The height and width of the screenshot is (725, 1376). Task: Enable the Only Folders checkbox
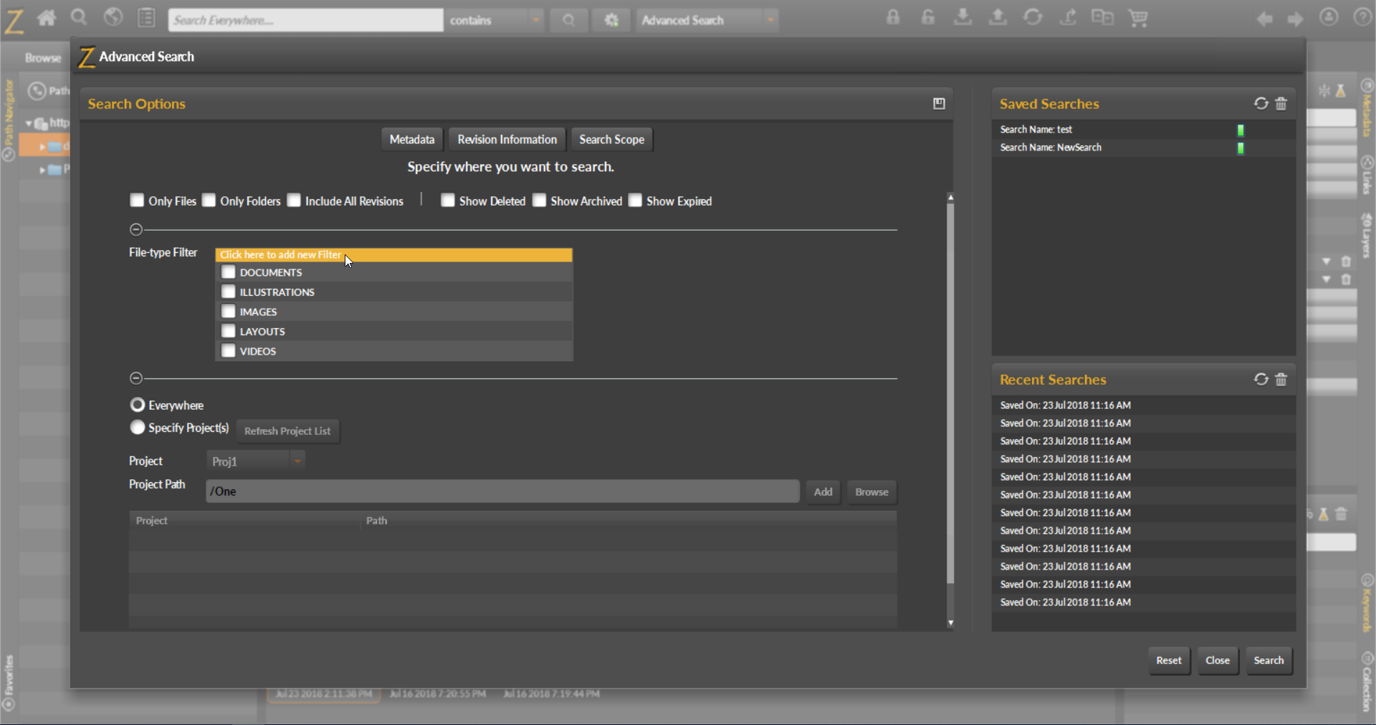(x=209, y=200)
